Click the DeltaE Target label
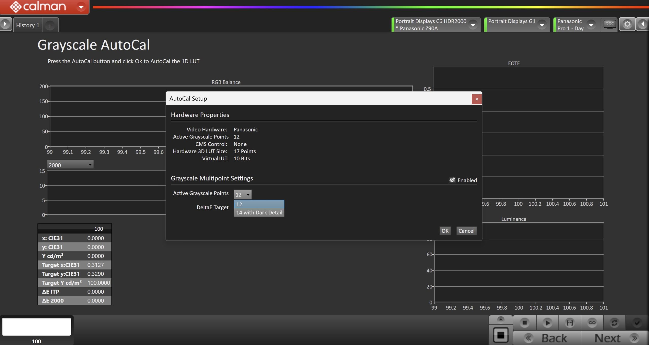This screenshot has height=345, width=649. click(x=212, y=207)
